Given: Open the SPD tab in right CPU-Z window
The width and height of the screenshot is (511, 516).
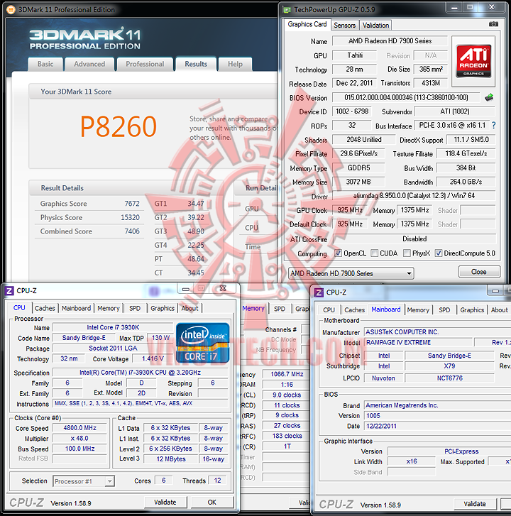Looking at the screenshot, I should tap(444, 310).
